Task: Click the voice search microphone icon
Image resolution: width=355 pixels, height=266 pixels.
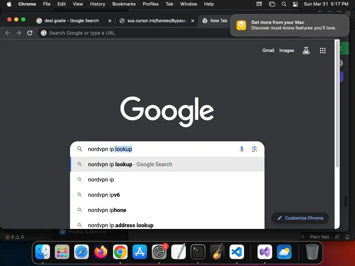Action: point(242,149)
